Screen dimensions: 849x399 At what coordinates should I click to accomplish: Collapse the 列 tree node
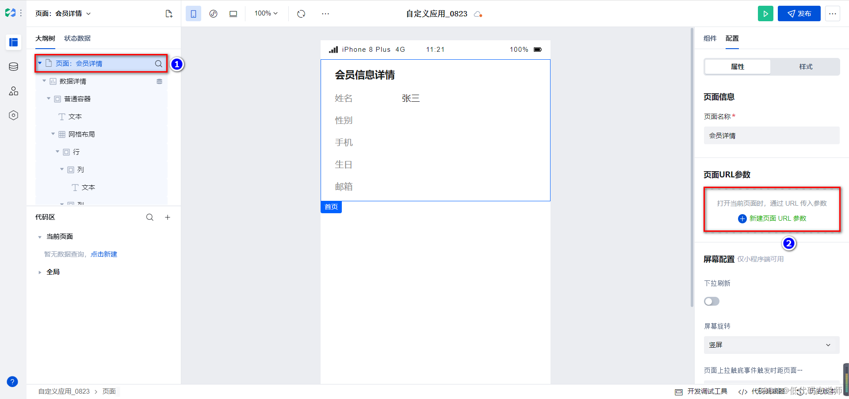click(x=62, y=169)
